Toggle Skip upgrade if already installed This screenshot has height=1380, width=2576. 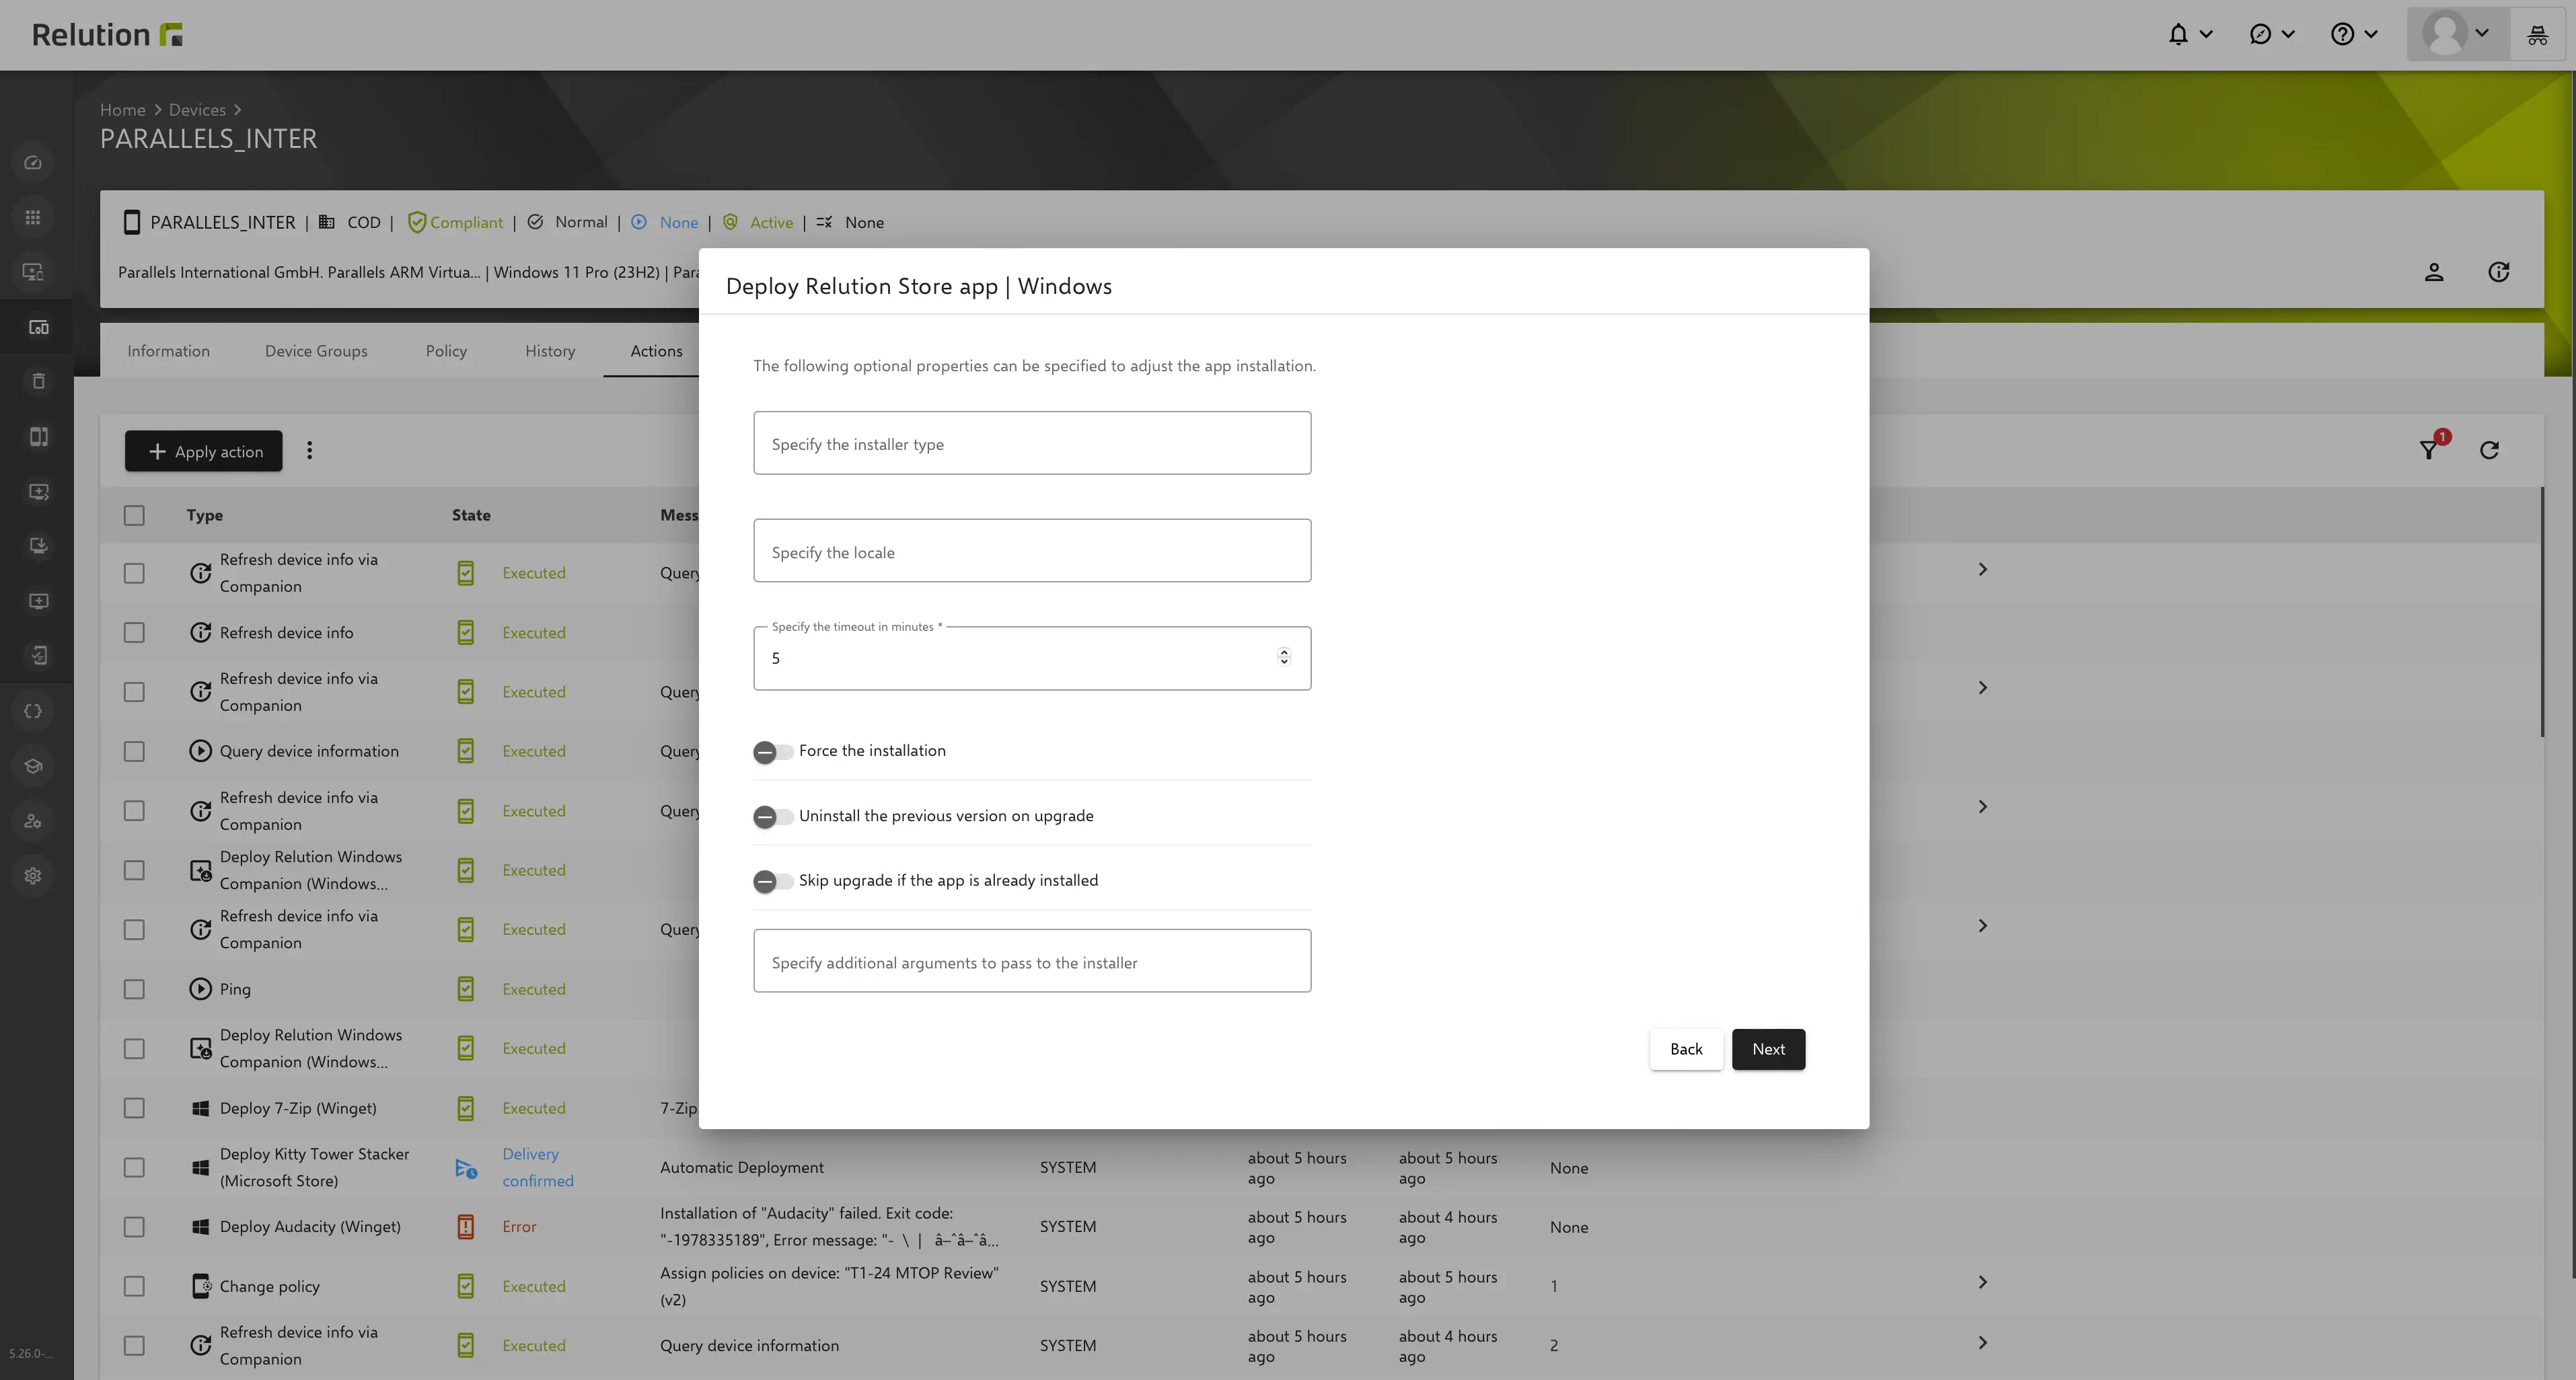click(772, 882)
